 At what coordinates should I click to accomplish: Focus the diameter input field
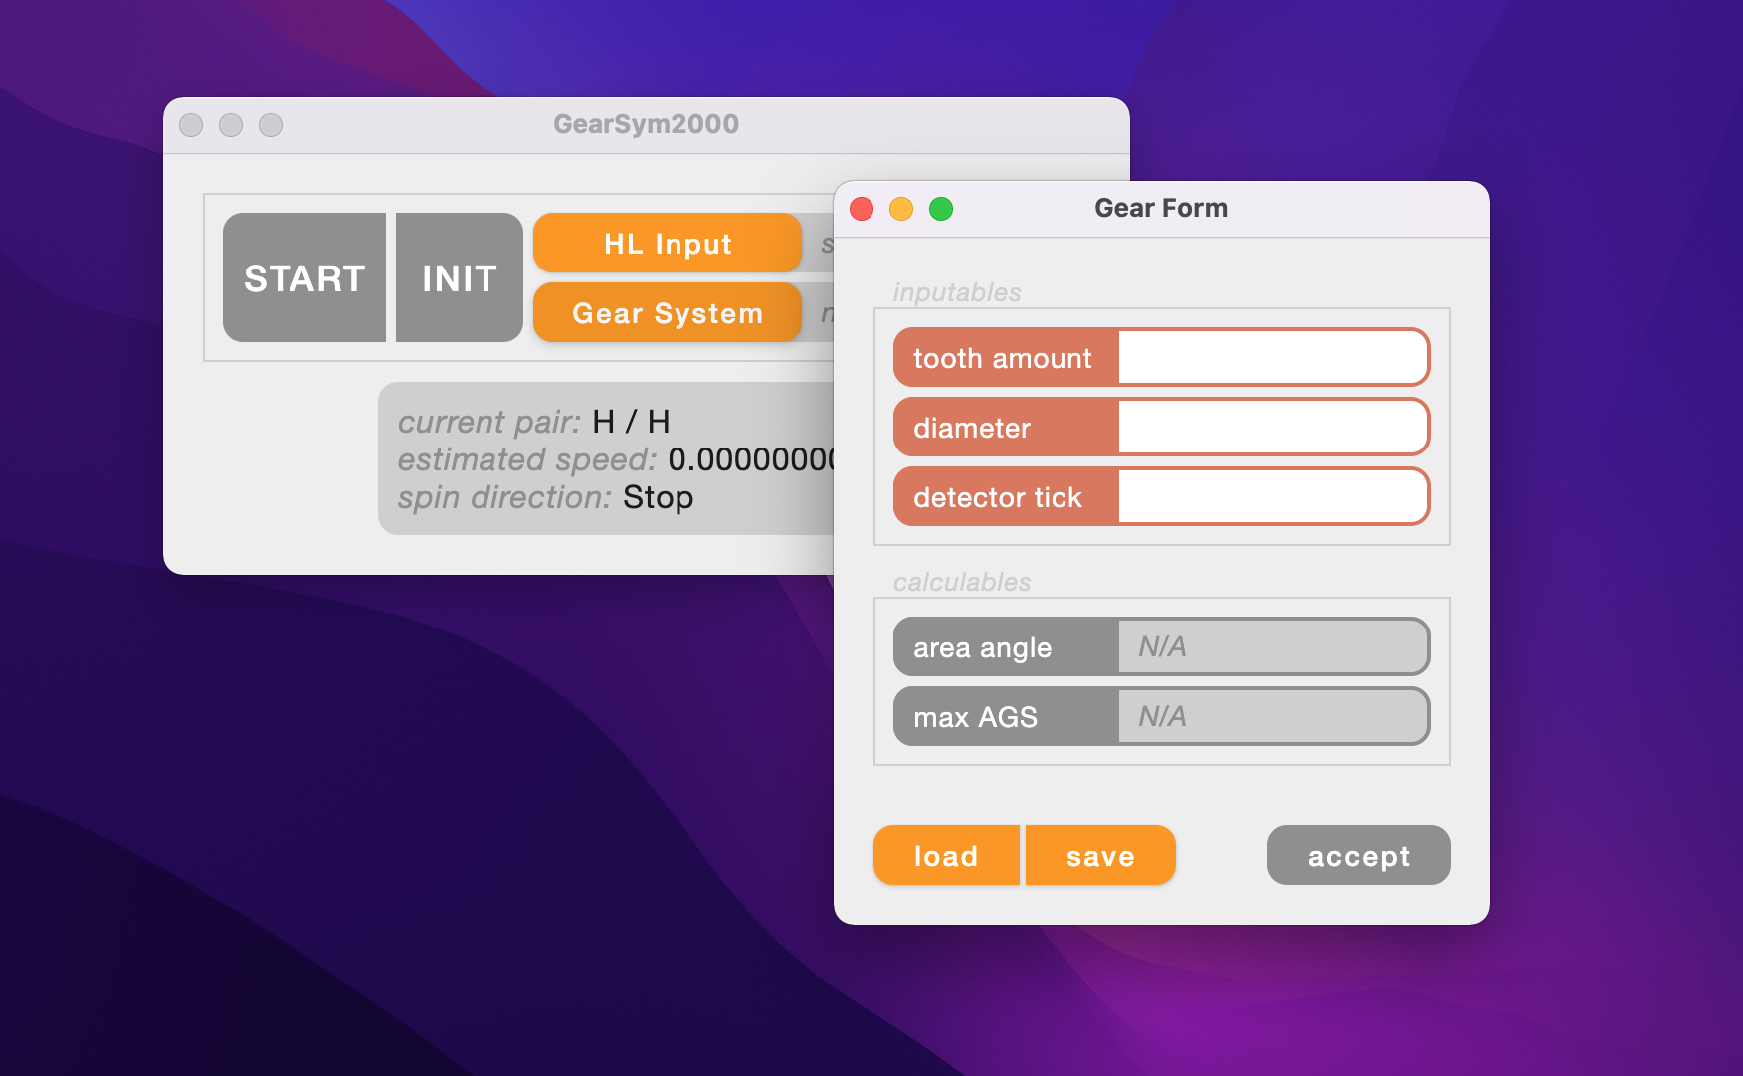point(1272,427)
